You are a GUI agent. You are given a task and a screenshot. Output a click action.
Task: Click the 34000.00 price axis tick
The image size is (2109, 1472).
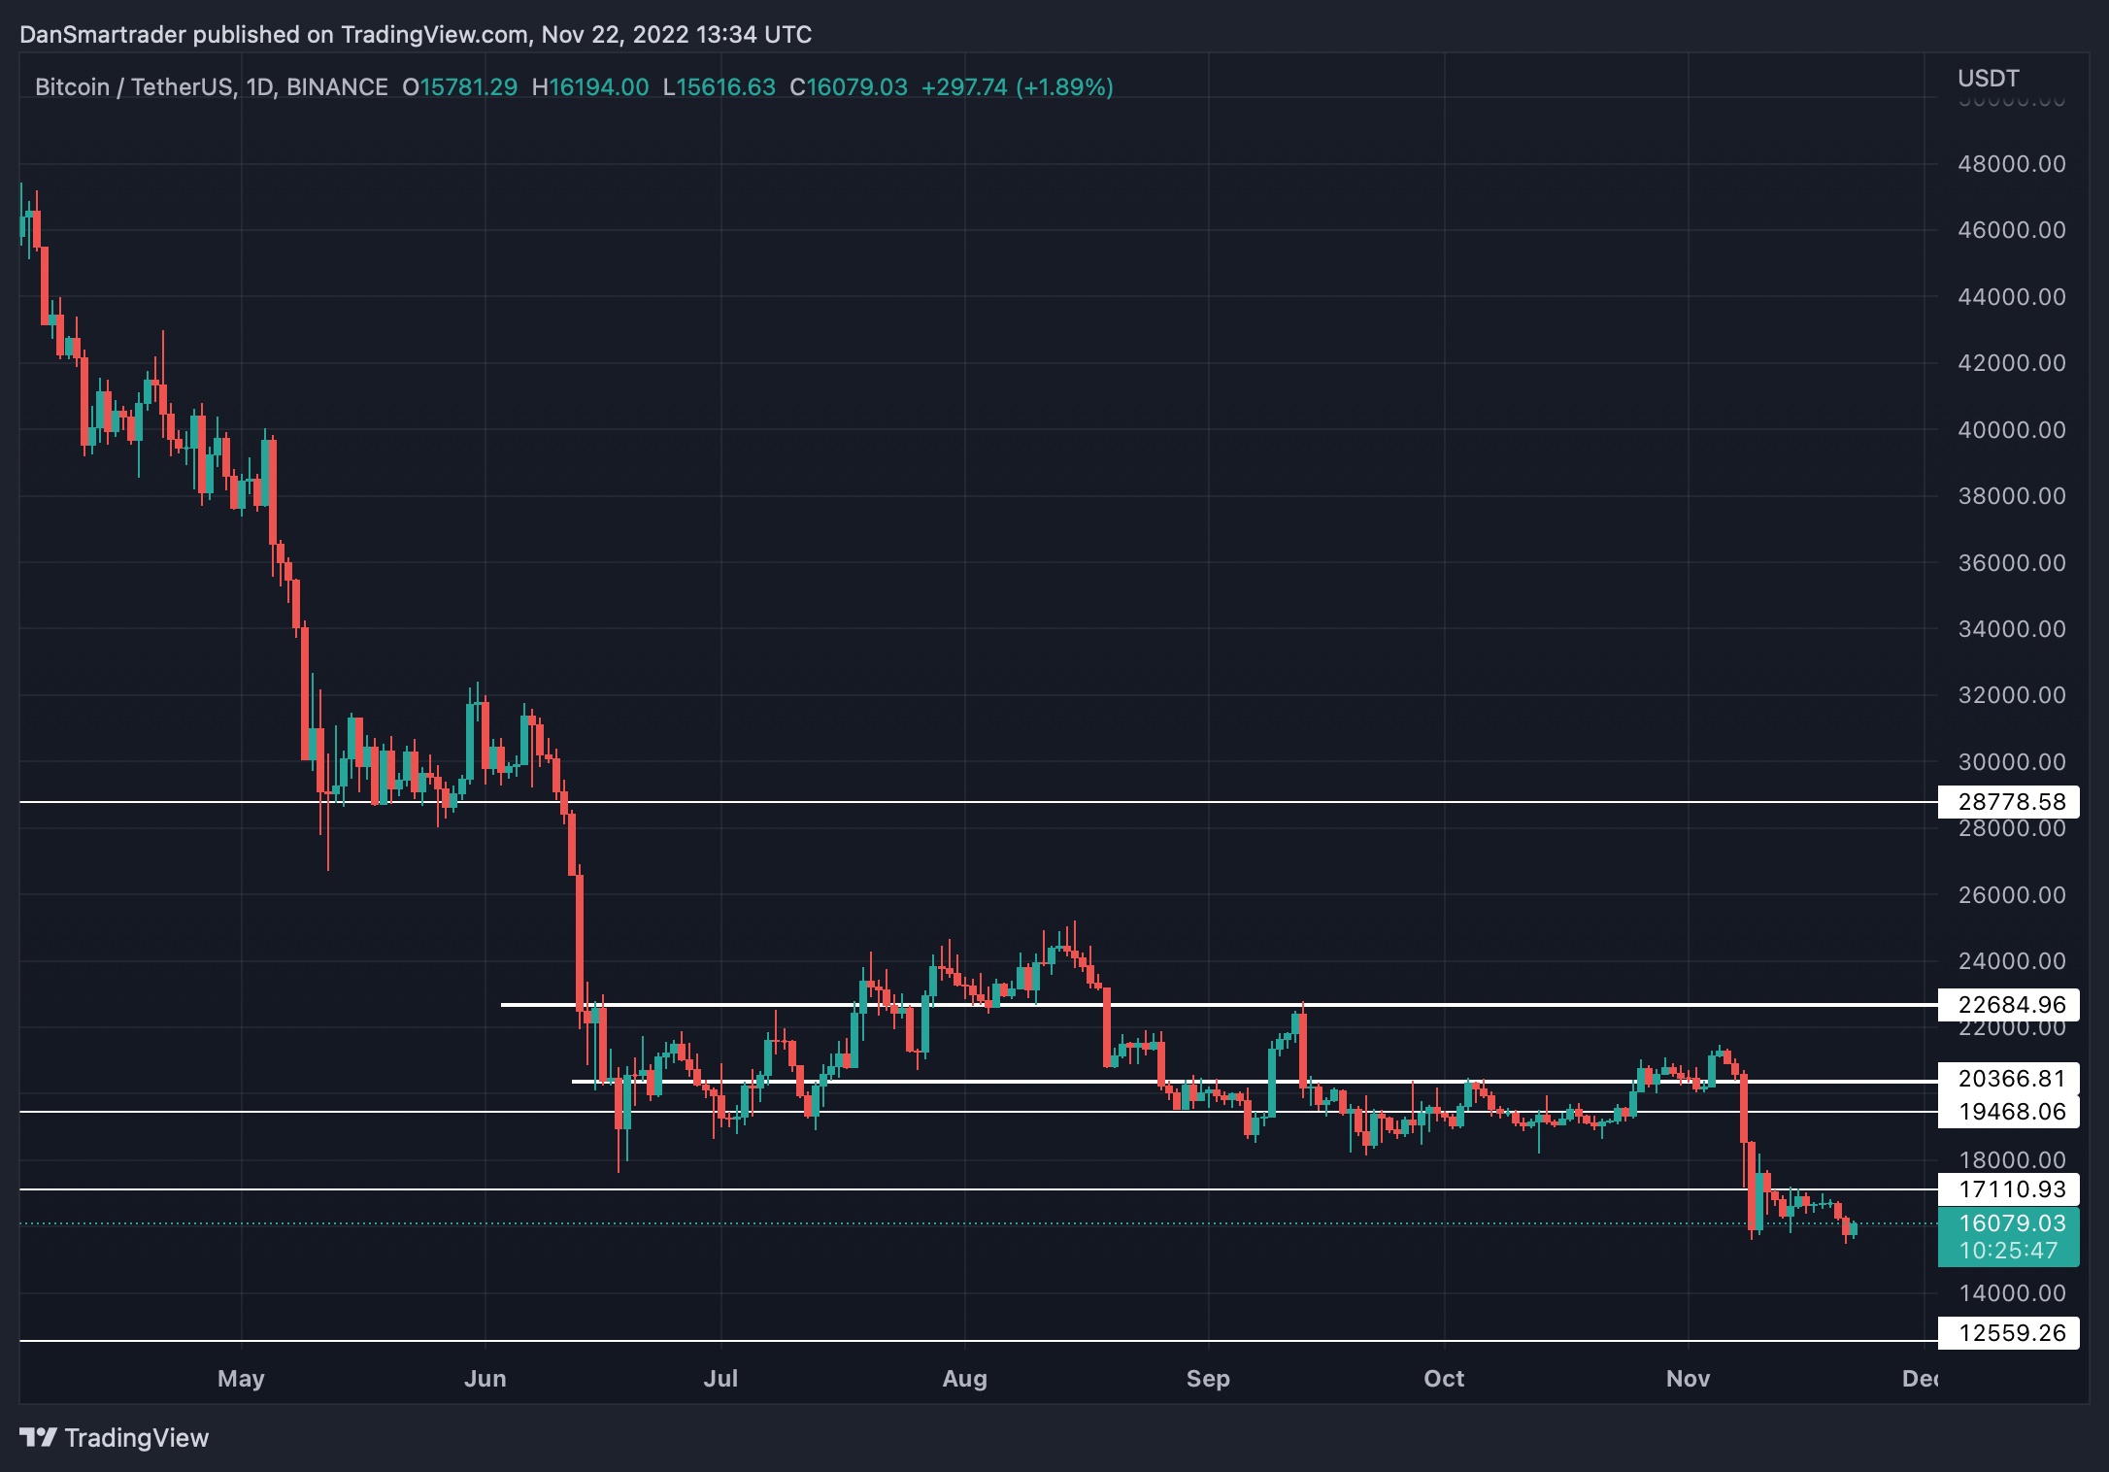point(2012,628)
